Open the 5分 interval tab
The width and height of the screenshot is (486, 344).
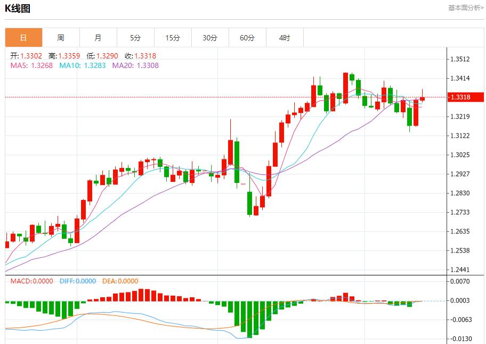(135, 38)
